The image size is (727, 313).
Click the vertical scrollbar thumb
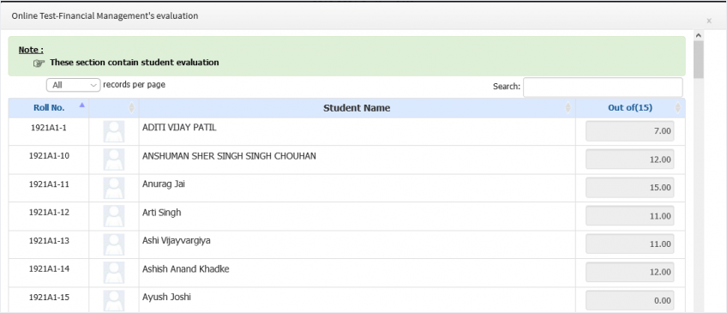[x=698, y=59]
